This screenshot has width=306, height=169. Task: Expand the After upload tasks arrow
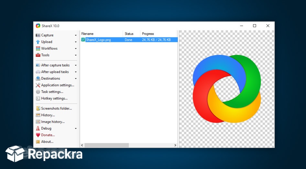pos(76,72)
